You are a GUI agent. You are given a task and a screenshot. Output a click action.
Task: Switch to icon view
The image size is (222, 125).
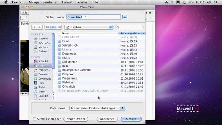point(48,27)
